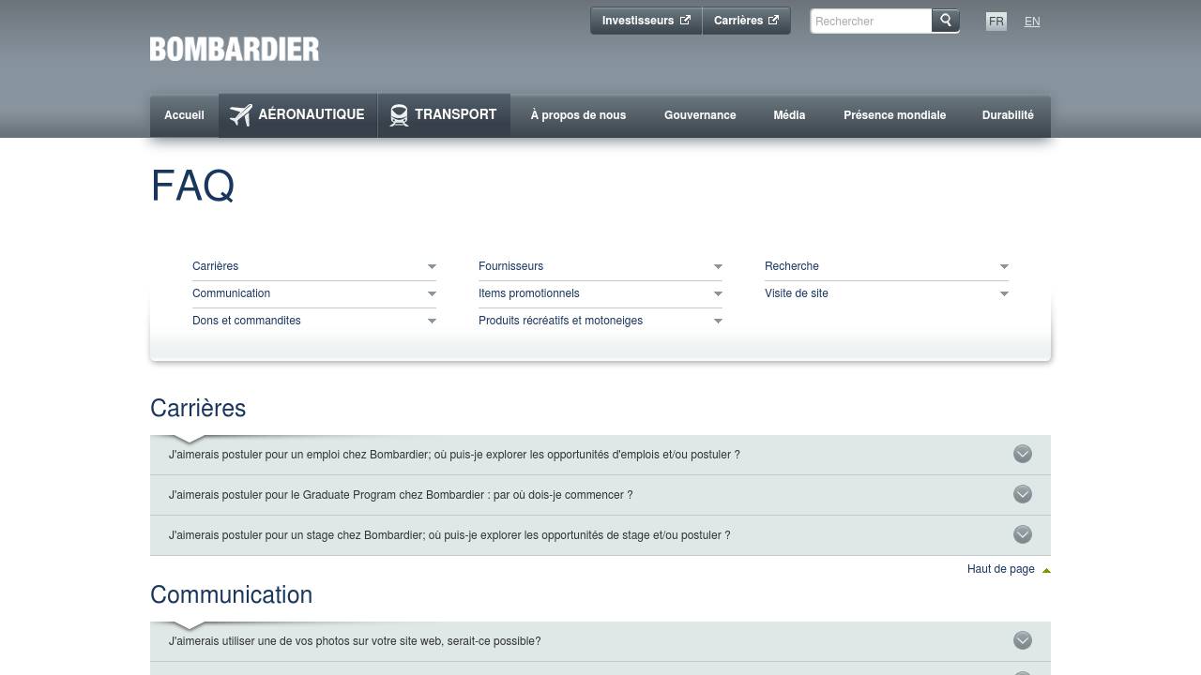Open the Recherche category dropdown arrow

1004,266
